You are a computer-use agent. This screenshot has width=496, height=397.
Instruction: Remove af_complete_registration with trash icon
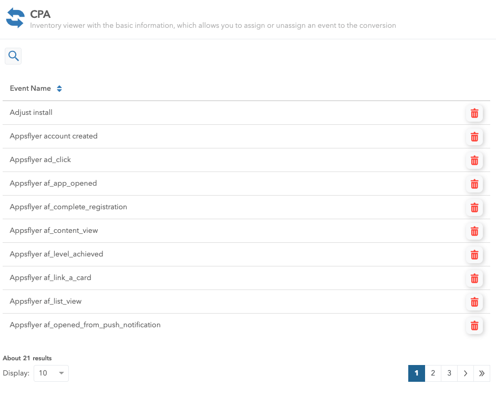[474, 208]
